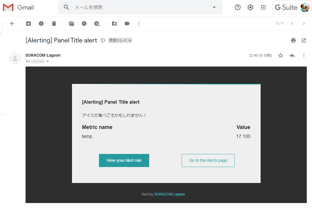Image resolution: width=312 pixels, height=210 pixels.
Task: Open the Move to folder icon
Action: pyautogui.click(x=114, y=24)
